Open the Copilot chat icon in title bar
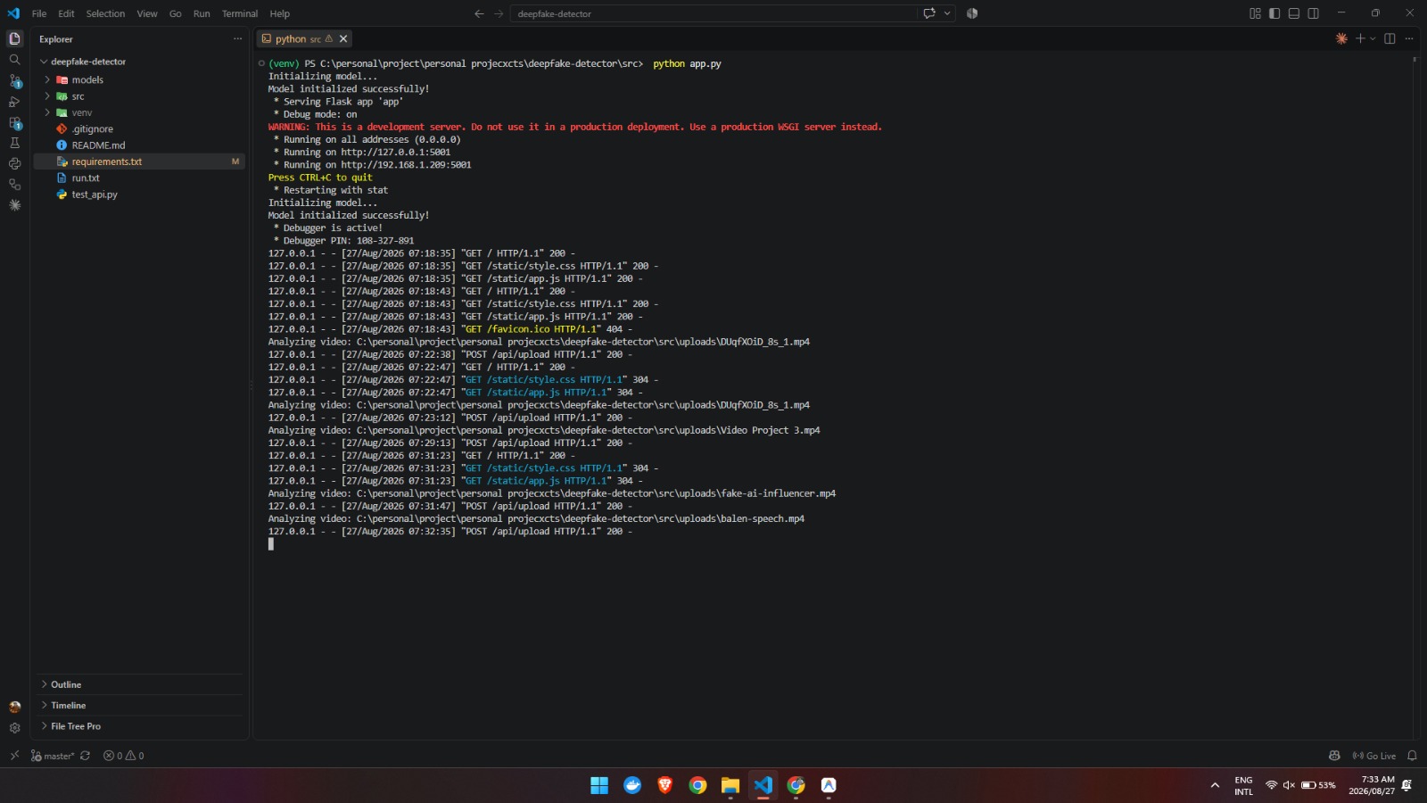The image size is (1427, 803). click(929, 13)
